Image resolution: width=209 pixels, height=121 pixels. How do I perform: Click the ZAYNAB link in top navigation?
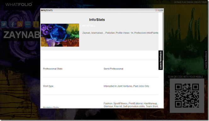pyautogui.click(x=178, y=2)
